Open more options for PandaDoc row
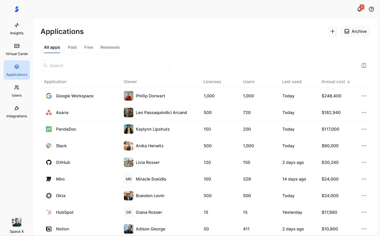The image size is (380, 236). pos(364,129)
